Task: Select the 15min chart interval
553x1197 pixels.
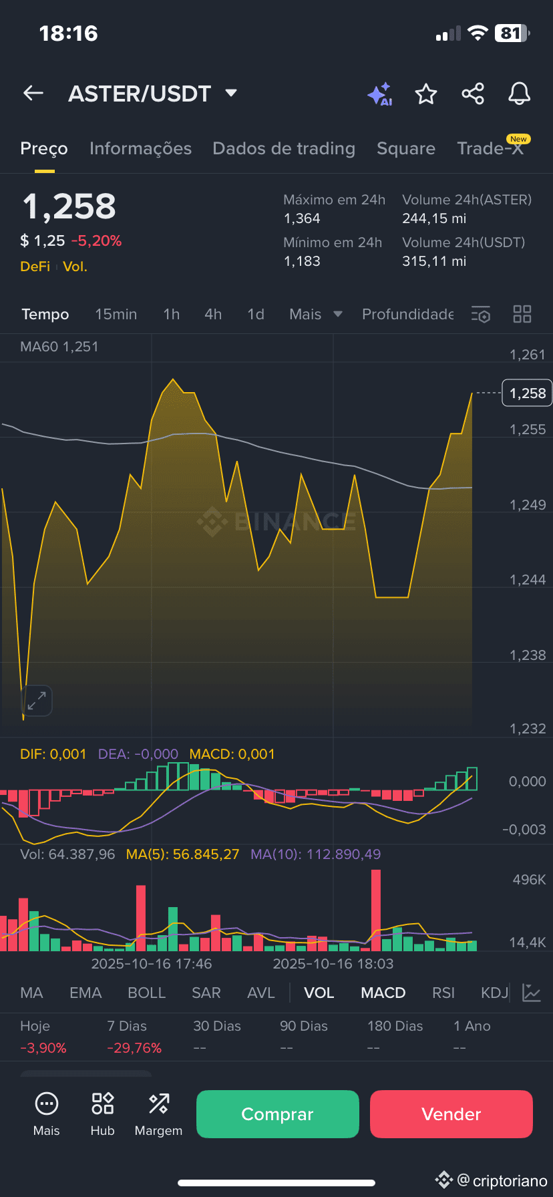Action: (116, 314)
